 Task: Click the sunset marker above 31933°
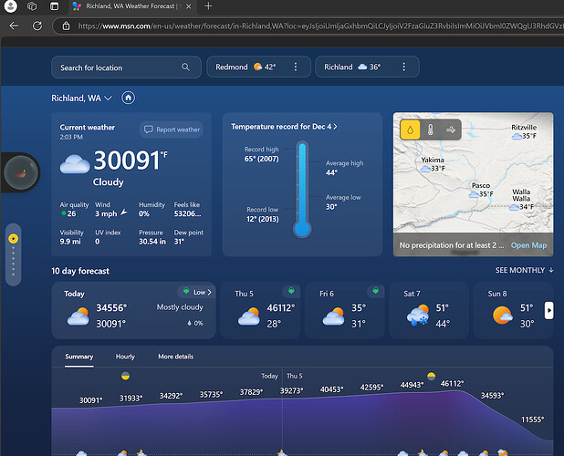coord(126,376)
